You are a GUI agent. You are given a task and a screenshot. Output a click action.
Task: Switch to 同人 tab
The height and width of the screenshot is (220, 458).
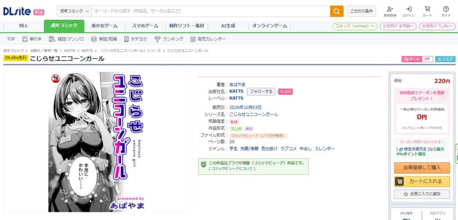tap(24, 25)
